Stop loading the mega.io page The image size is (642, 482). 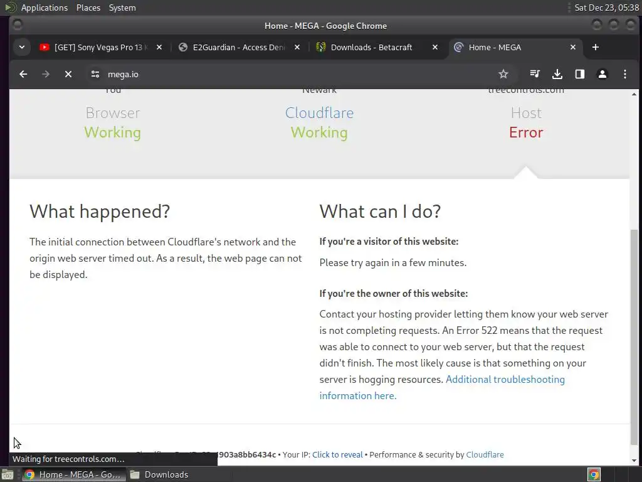[x=68, y=74]
